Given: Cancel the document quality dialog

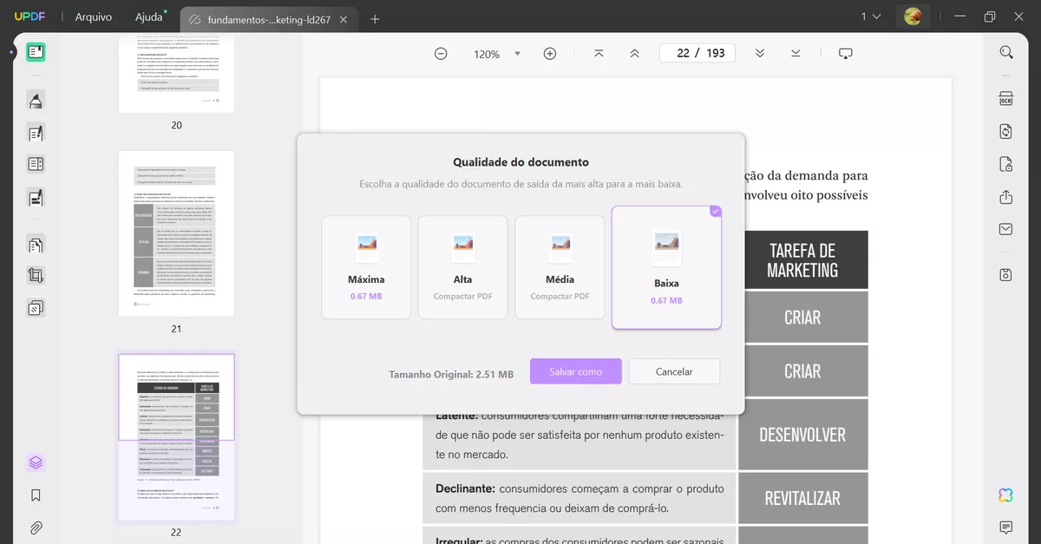Looking at the screenshot, I should [x=674, y=370].
